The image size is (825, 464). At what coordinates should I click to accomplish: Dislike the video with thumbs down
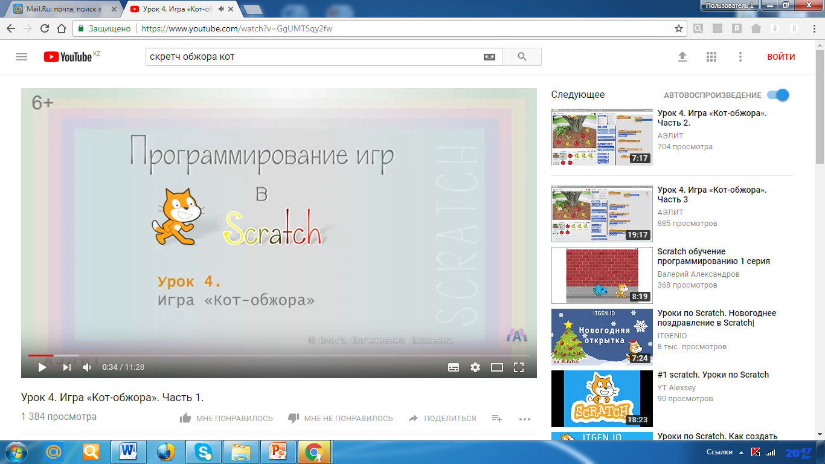(340, 418)
